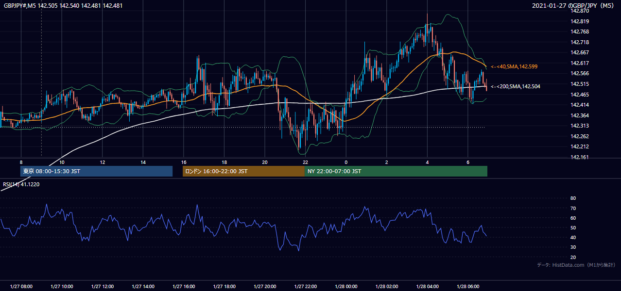The image size is (621, 291).
Task: Click price axis label 142.161
Action: pyautogui.click(x=579, y=157)
